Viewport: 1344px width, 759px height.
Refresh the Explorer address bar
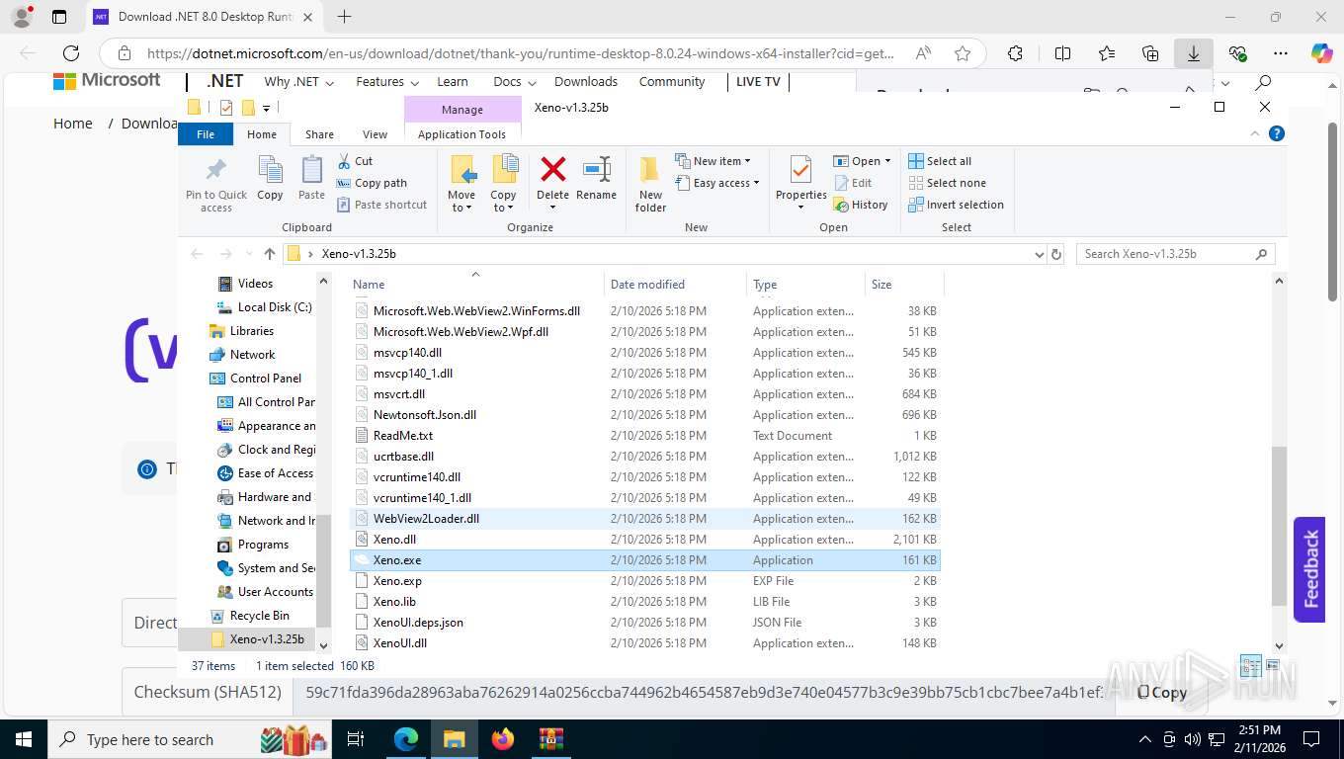tap(1056, 254)
